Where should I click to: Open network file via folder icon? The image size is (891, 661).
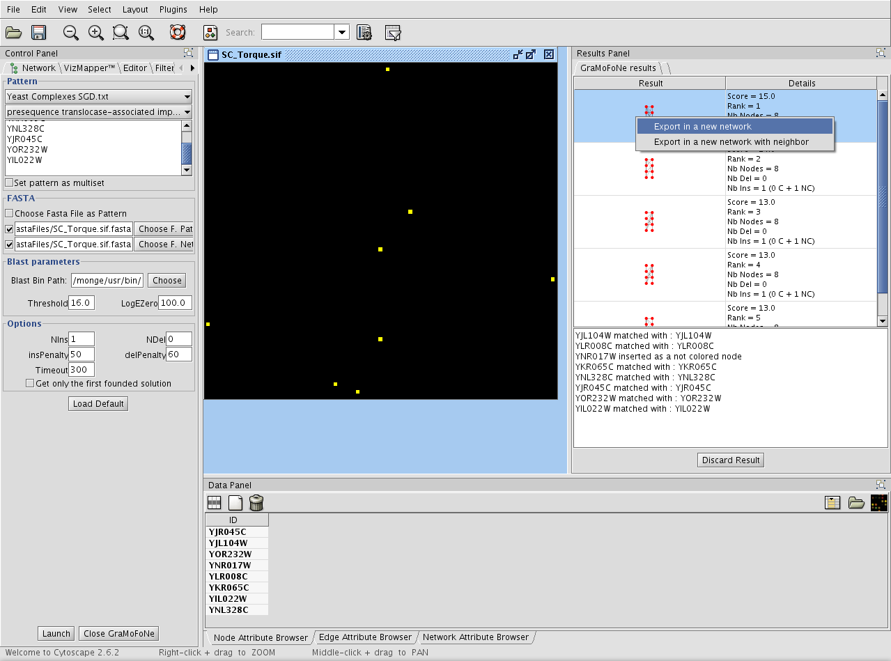pos(14,32)
